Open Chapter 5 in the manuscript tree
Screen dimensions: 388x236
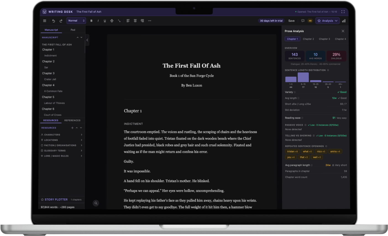pyautogui.click(x=48, y=97)
